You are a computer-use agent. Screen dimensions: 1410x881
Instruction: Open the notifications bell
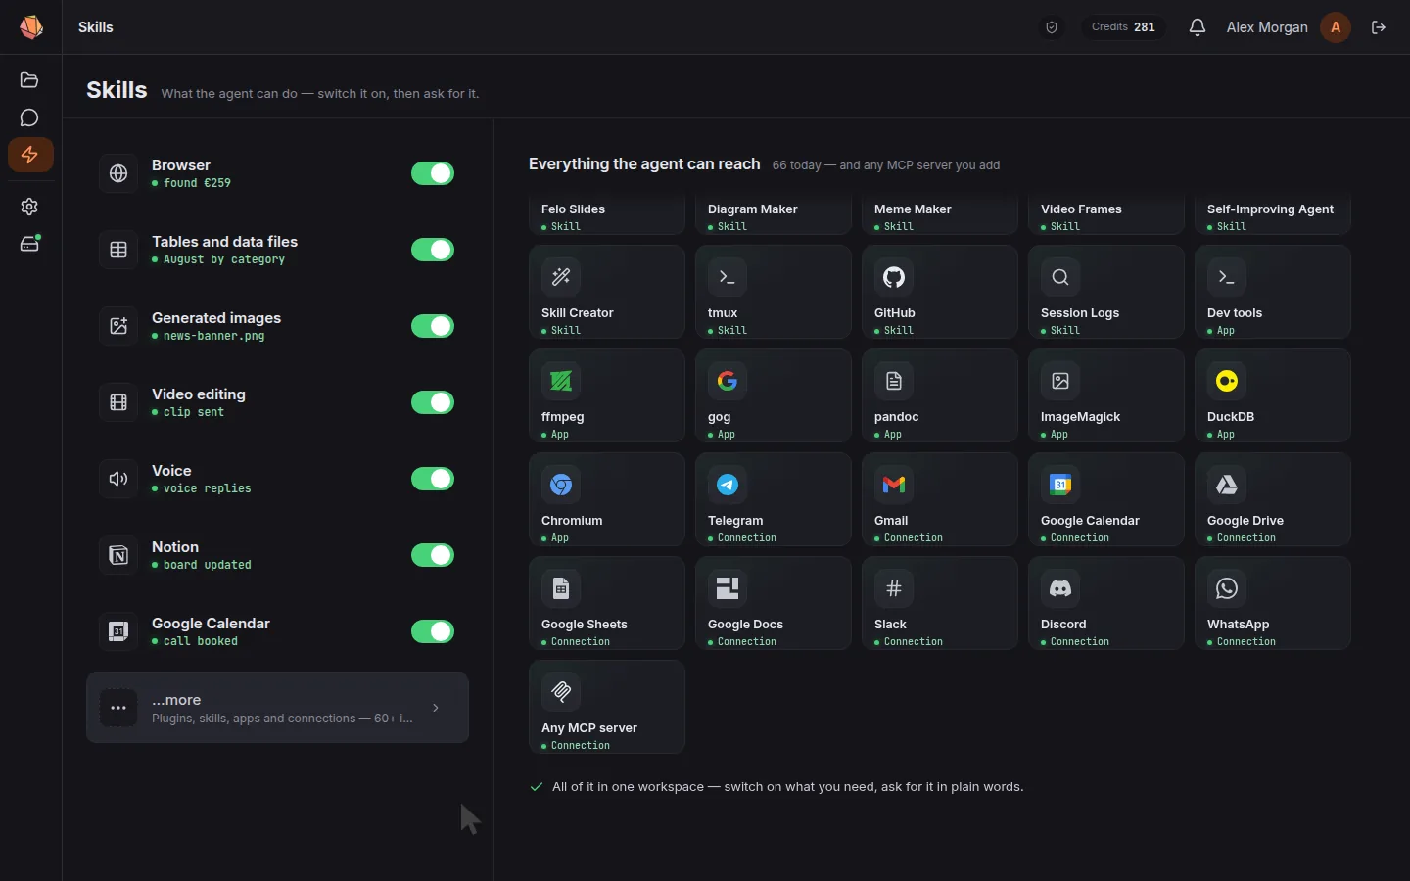(1198, 27)
